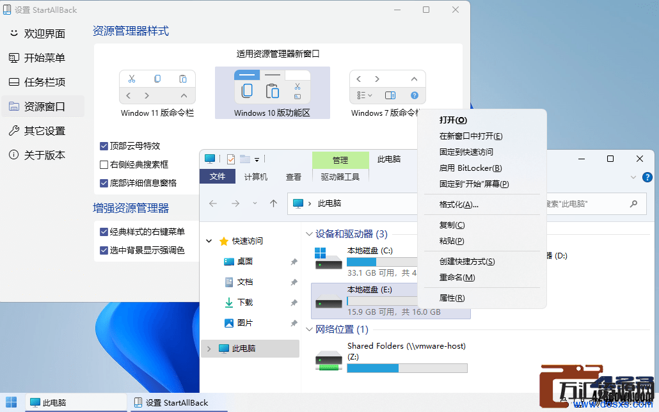Choose 固定到快速访问 from context menu
This screenshot has width=659, height=412.
click(x=482, y=152)
